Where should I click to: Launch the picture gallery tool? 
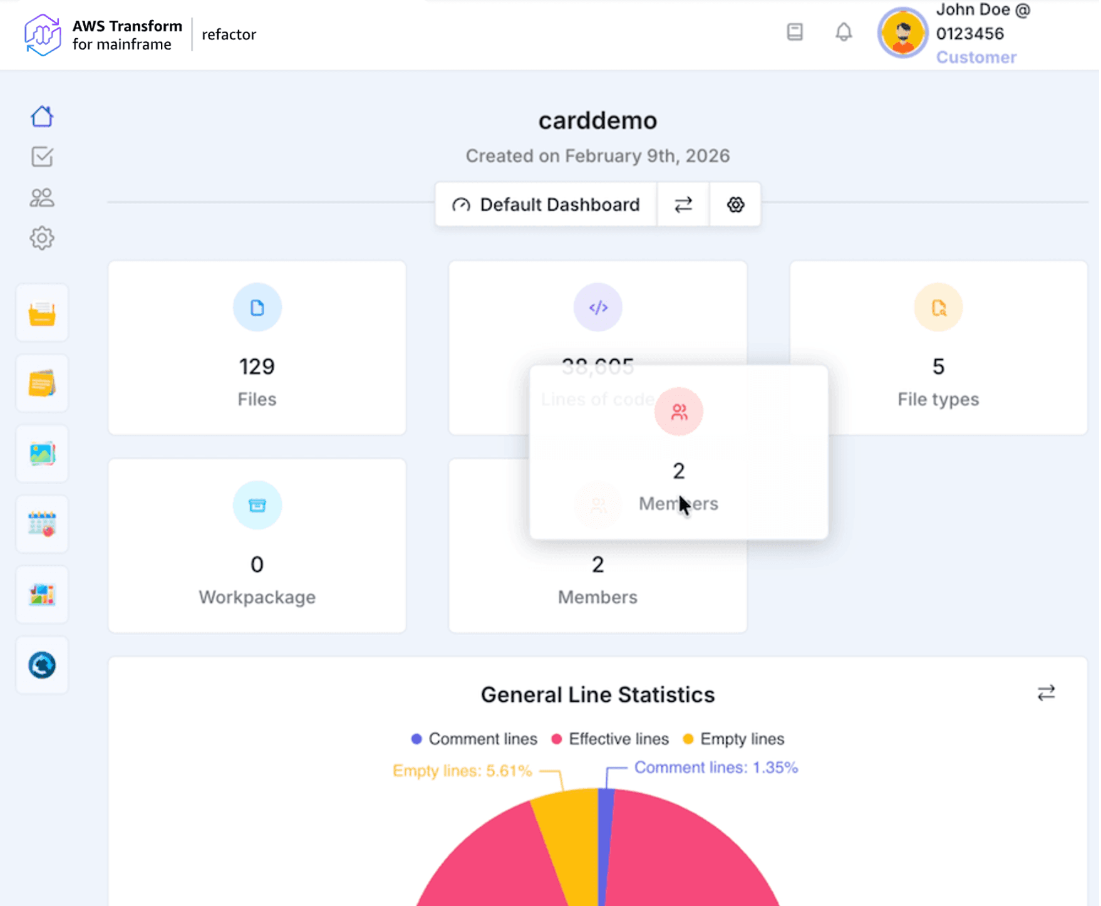(42, 454)
